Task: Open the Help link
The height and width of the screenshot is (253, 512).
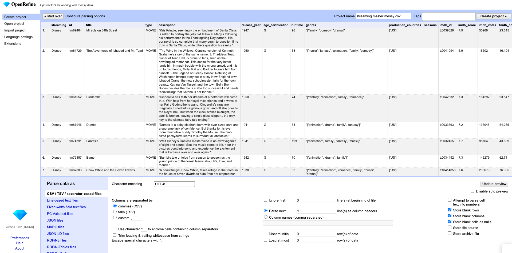Action: (x=20, y=243)
